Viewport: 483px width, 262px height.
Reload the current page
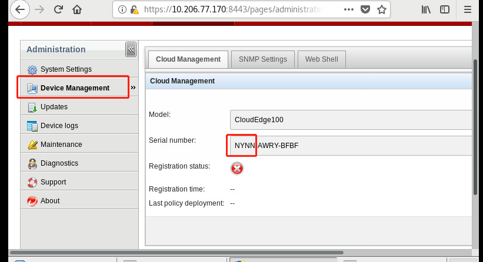coord(58,9)
